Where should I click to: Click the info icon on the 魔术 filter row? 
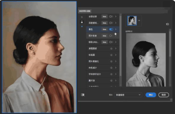click(111, 81)
